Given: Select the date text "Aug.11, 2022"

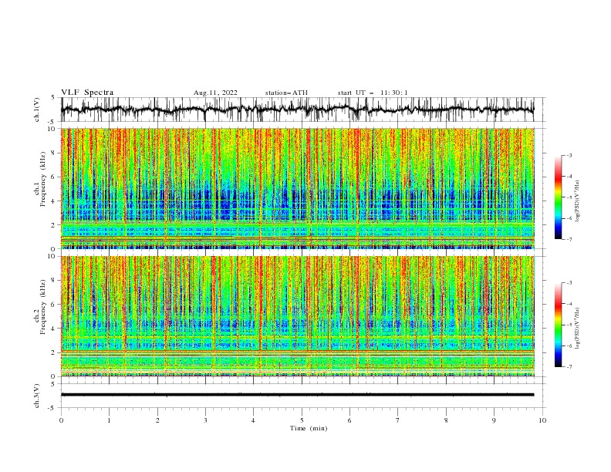Looking at the screenshot, I should tap(215, 93).
